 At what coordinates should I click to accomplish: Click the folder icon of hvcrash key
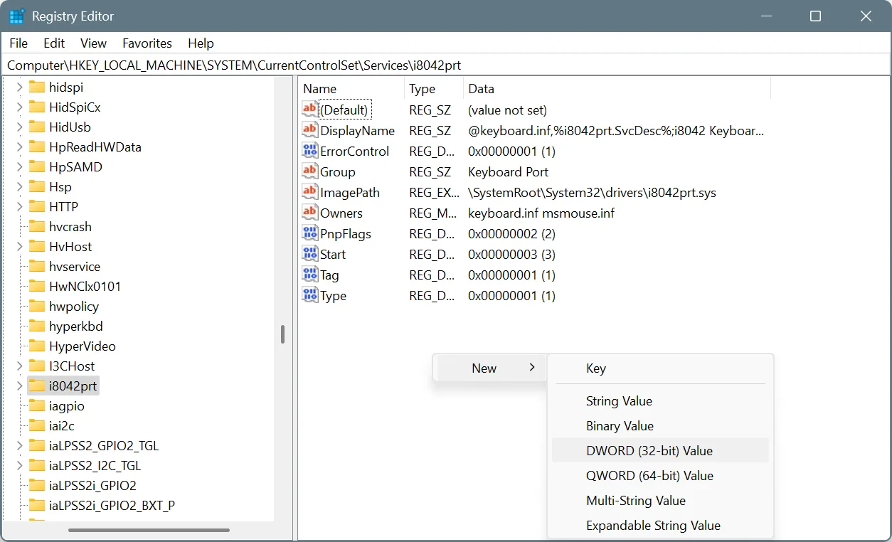click(x=37, y=226)
